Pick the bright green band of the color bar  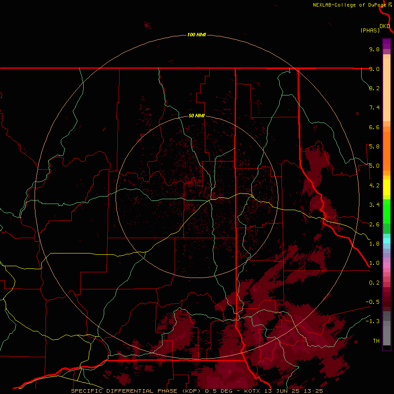tap(387, 211)
